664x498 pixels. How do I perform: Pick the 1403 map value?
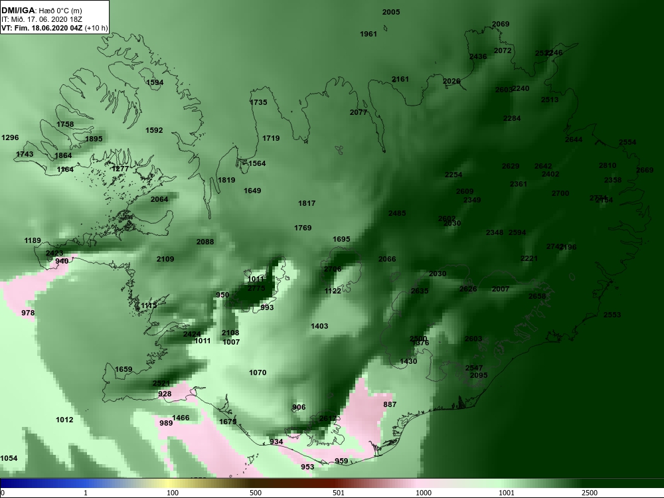319,326
